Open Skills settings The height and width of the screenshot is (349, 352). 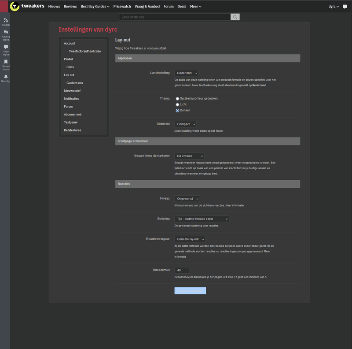tap(70, 67)
